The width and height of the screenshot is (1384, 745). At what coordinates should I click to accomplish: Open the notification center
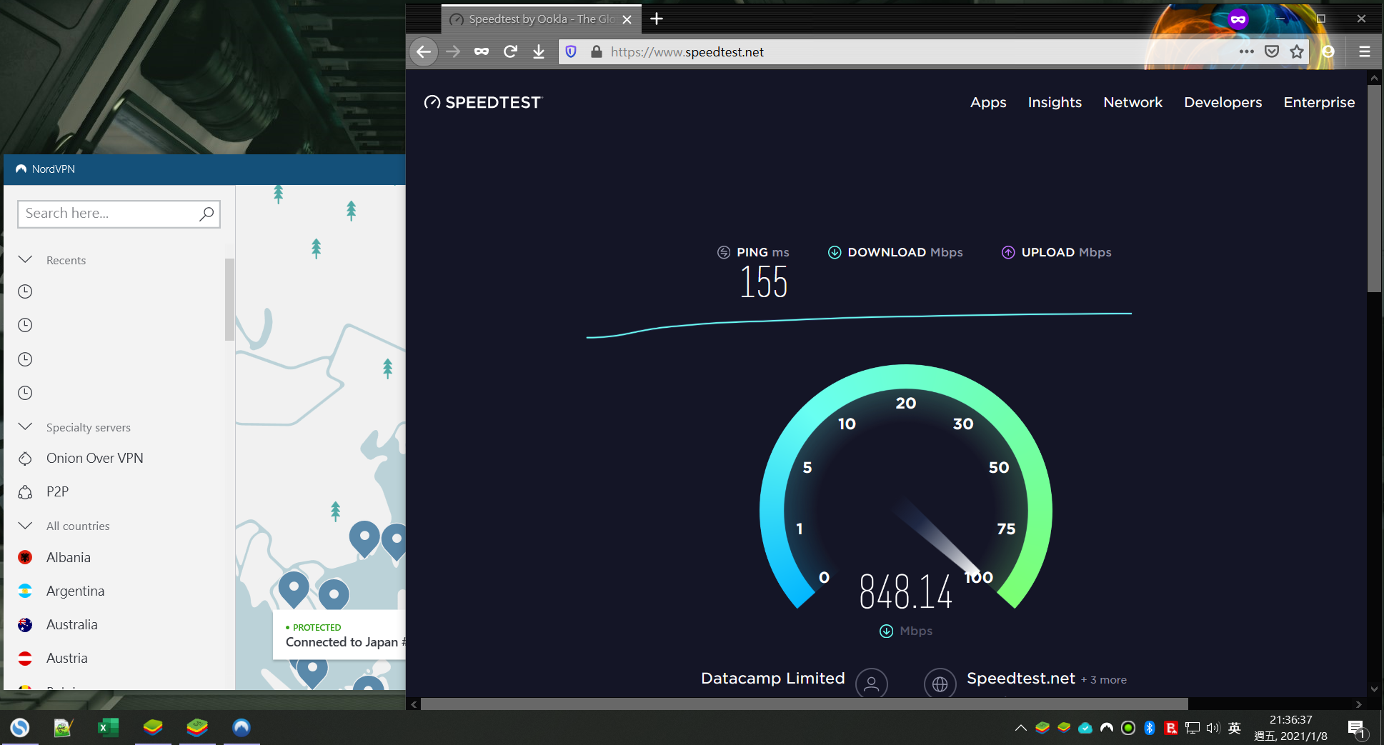[1357, 728]
